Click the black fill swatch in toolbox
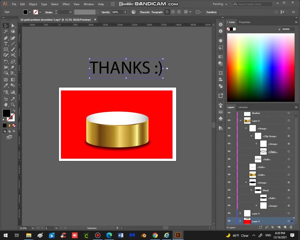Image resolution: width=300 pixels, height=240 pixels. 6,113
